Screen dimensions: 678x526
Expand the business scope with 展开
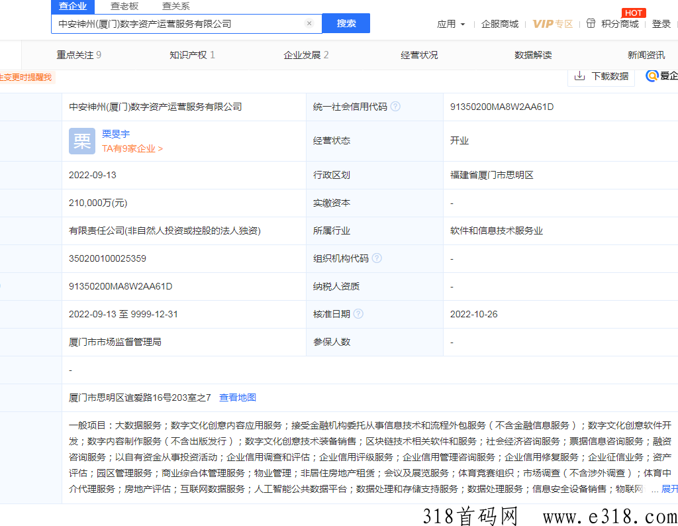pyautogui.click(x=669, y=489)
